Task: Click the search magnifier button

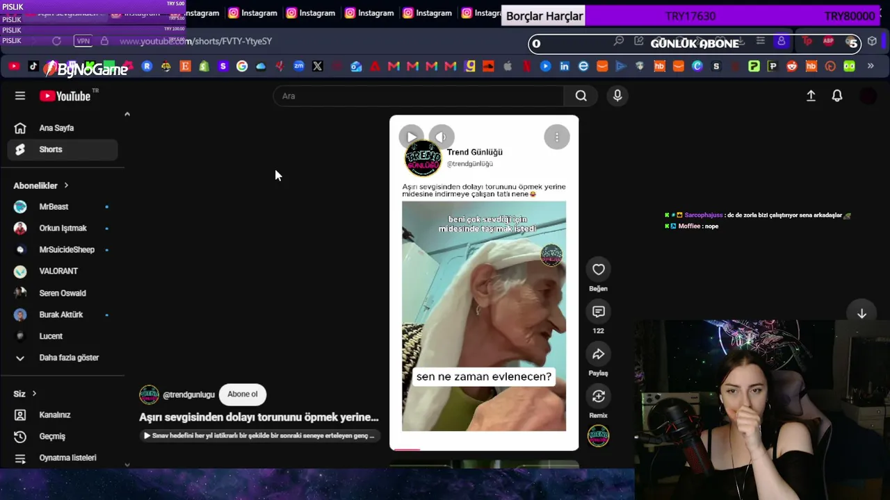Action: (581, 96)
